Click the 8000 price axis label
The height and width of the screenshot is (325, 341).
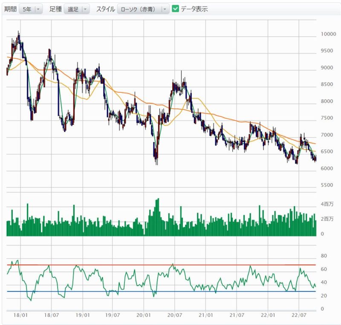327,101
